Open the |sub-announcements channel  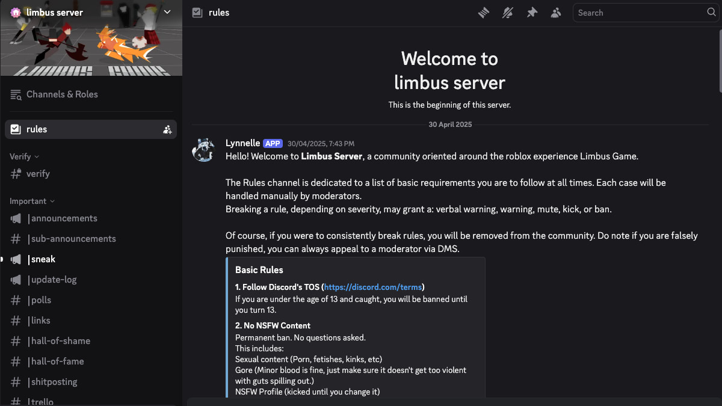tap(91, 239)
